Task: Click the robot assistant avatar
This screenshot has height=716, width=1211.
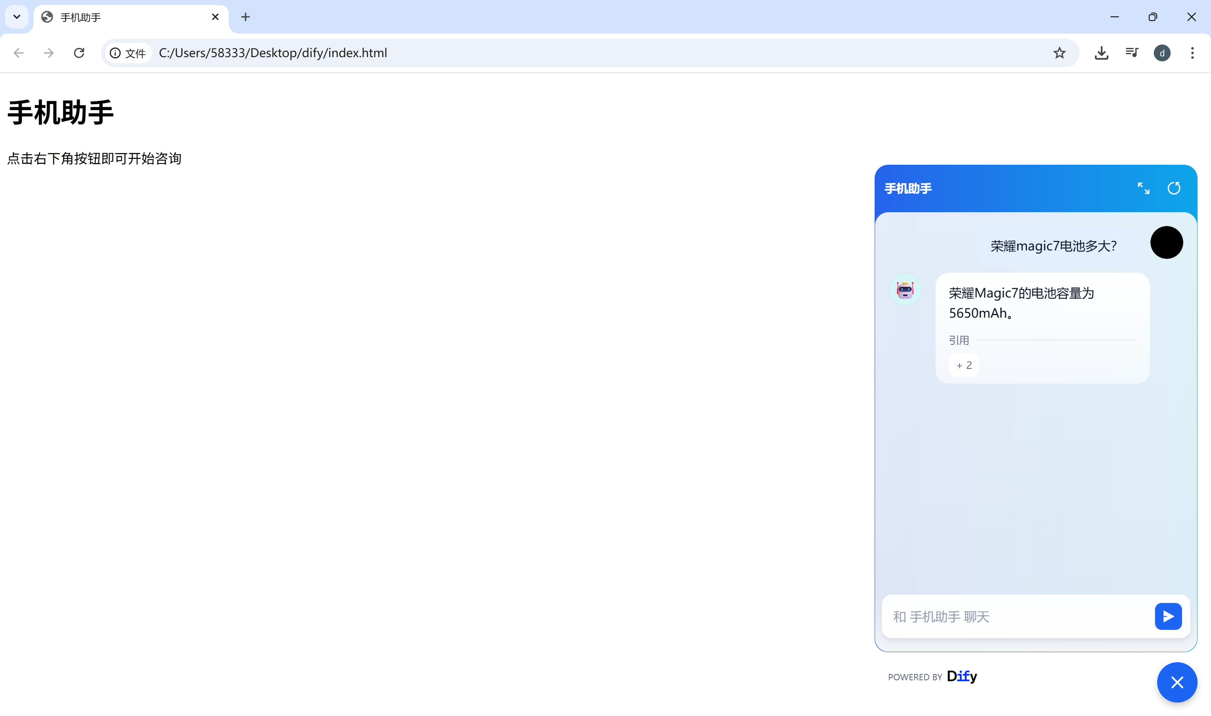Action: (905, 290)
